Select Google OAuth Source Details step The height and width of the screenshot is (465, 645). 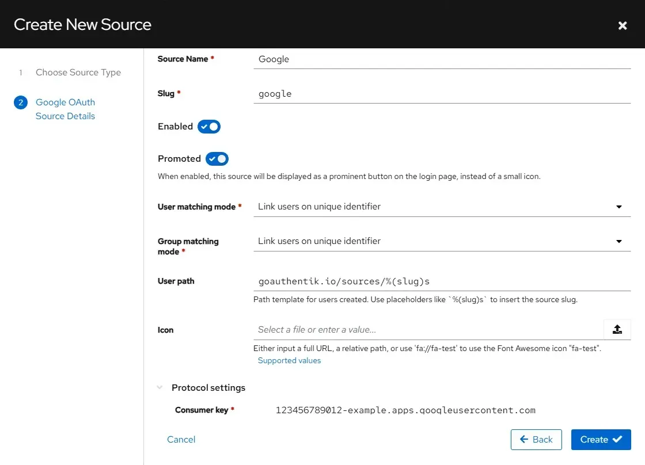pyautogui.click(x=66, y=109)
